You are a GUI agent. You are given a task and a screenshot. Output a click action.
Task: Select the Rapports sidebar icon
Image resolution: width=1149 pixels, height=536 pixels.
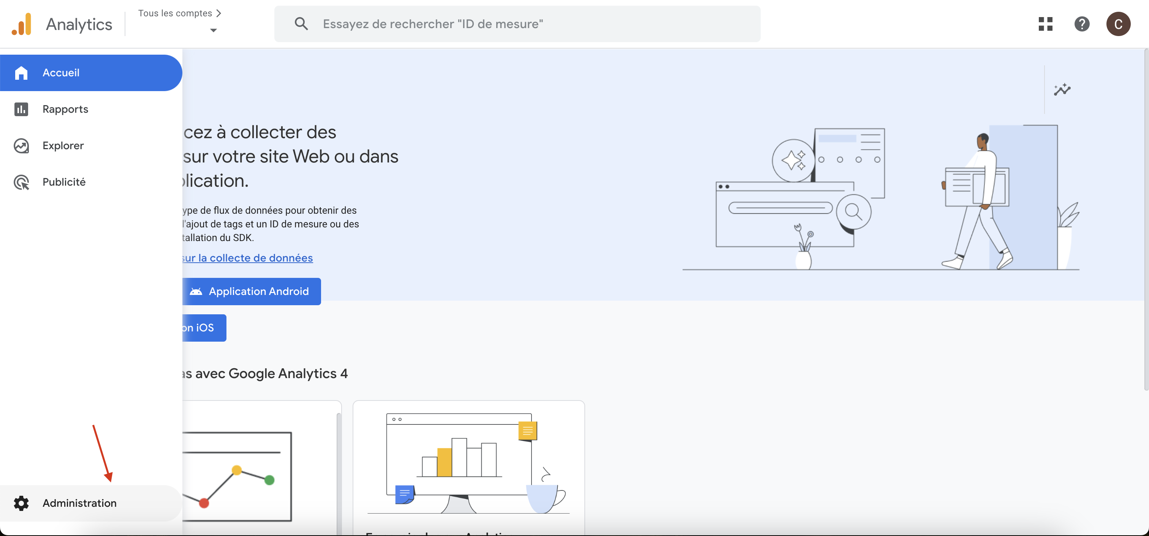pyautogui.click(x=21, y=109)
